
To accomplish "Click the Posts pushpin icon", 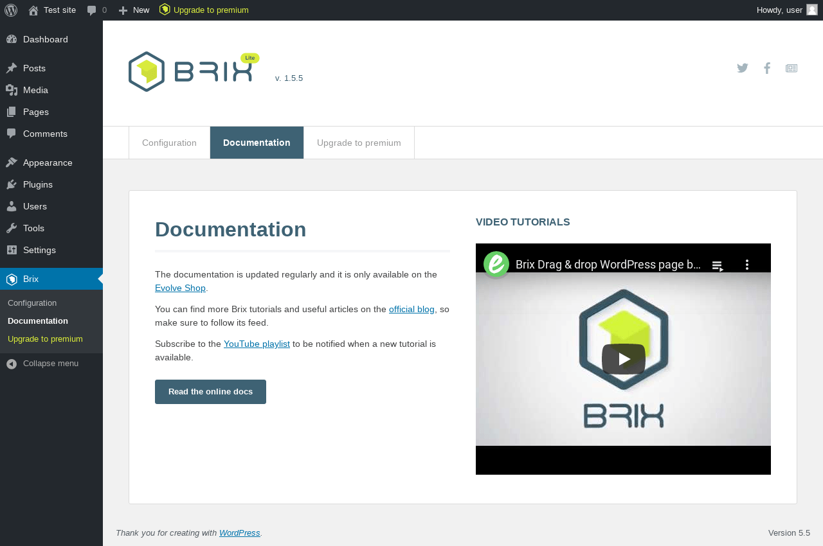I will [12, 68].
